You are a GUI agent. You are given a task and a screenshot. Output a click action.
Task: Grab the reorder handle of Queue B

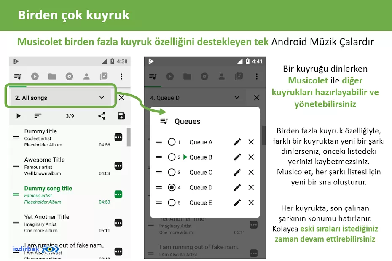pyautogui.click(x=159, y=157)
